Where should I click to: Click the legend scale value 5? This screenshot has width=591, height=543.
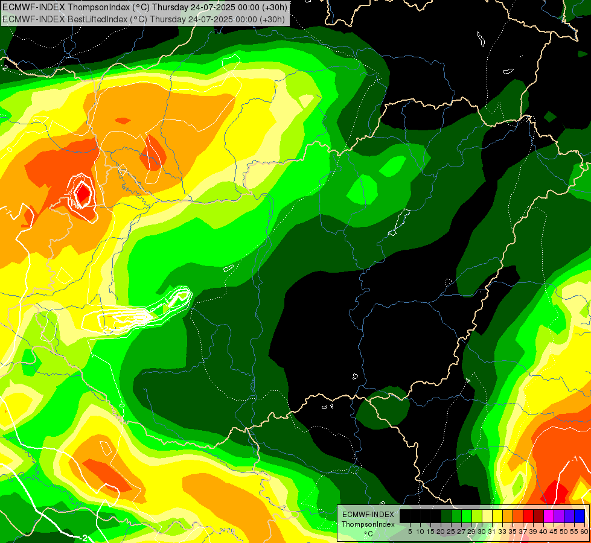(x=410, y=532)
